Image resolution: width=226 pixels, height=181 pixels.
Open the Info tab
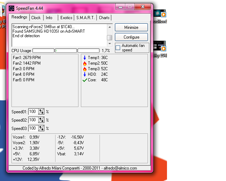tap(49, 18)
